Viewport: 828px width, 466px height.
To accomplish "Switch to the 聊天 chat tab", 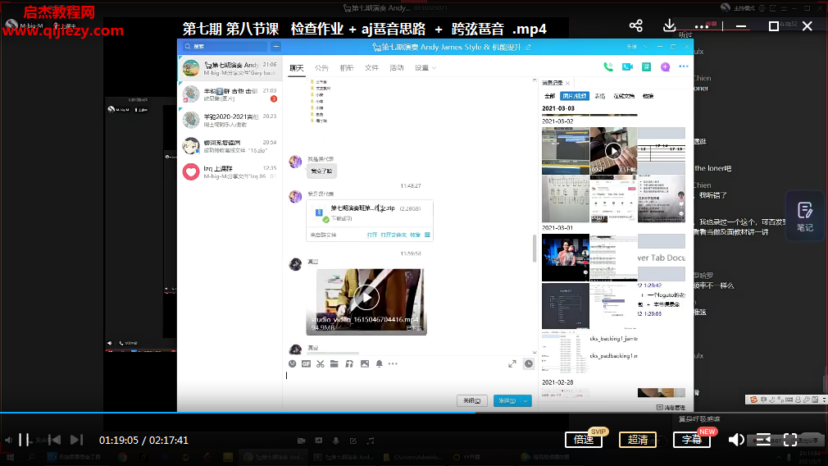I will pos(296,67).
